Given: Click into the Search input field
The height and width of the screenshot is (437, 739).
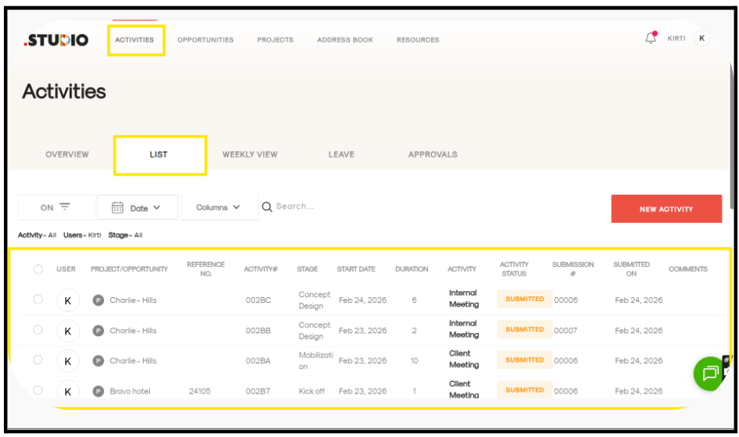Looking at the screenshot, I should click(x=311, y=206).
